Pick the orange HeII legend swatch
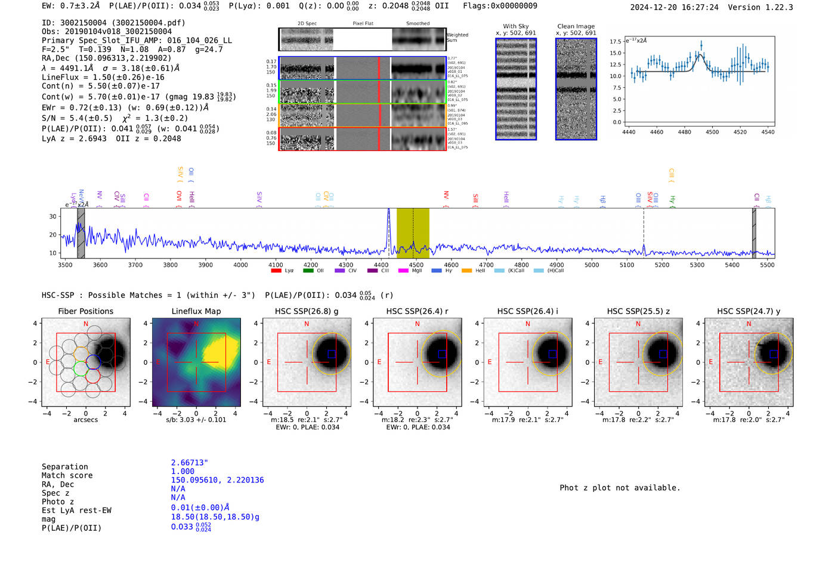The width and height of the screenshot is (835, 569). tap(467, 270)
